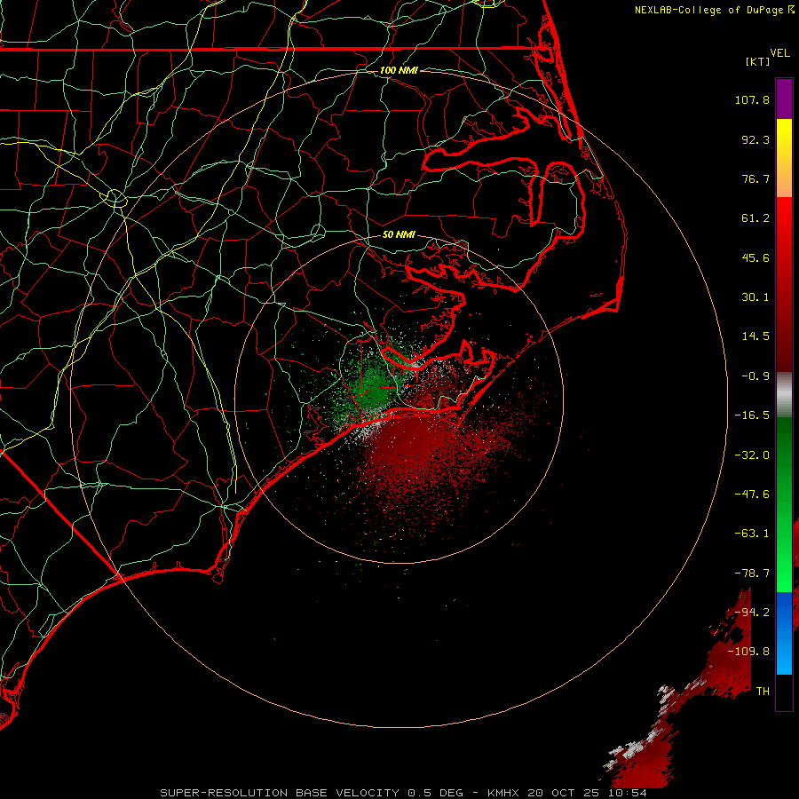Select the -109.8 scale value

click(x=748, y=652)
